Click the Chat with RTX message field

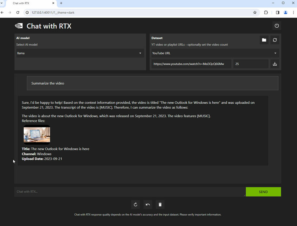click(x=129, y=192)
